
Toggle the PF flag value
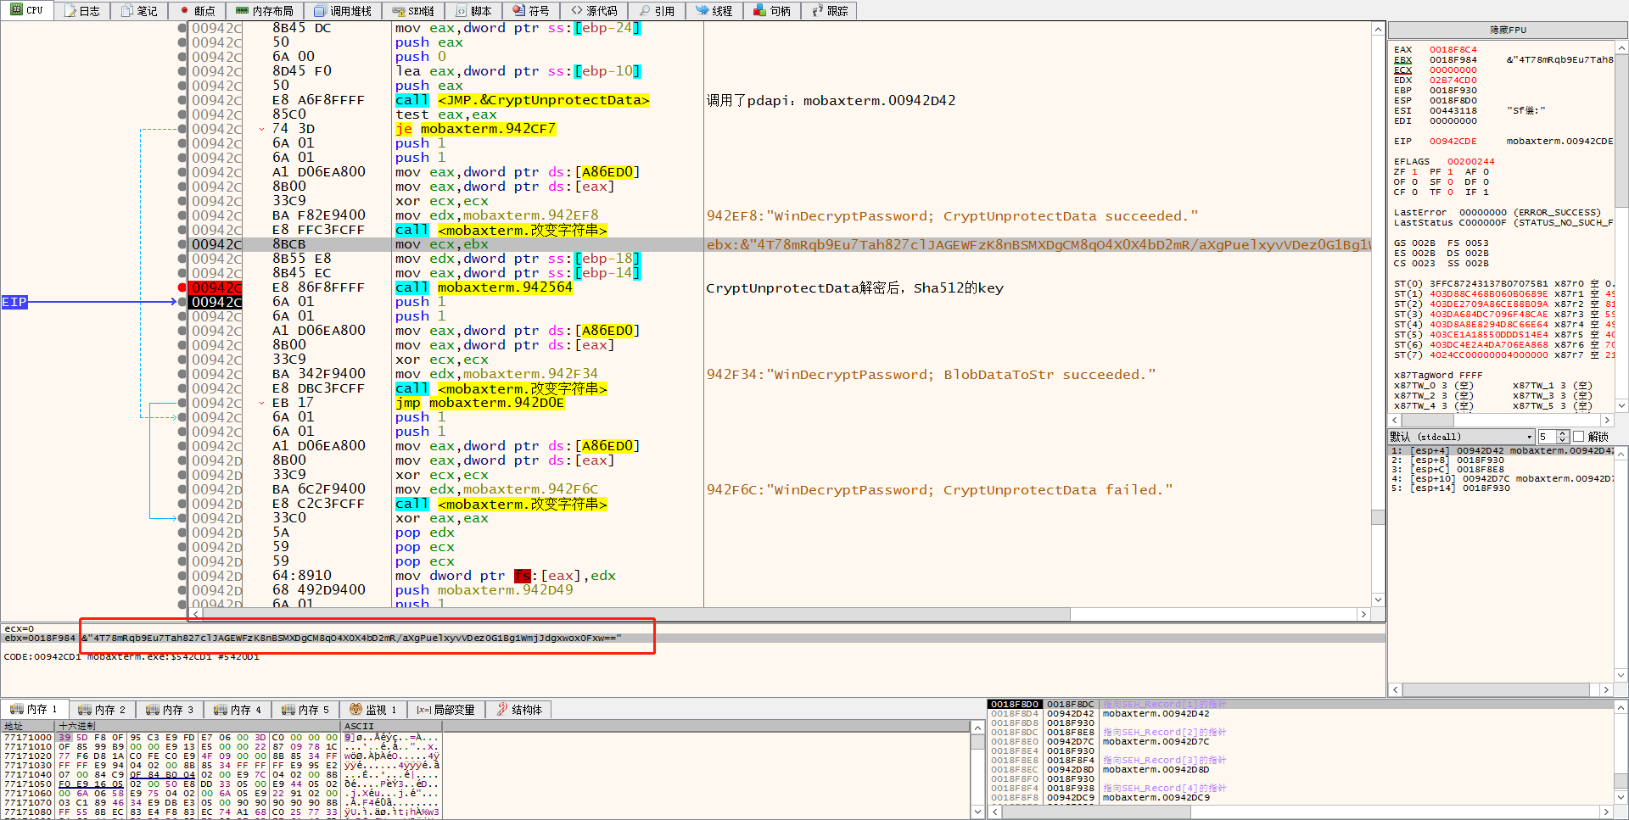1450,172
